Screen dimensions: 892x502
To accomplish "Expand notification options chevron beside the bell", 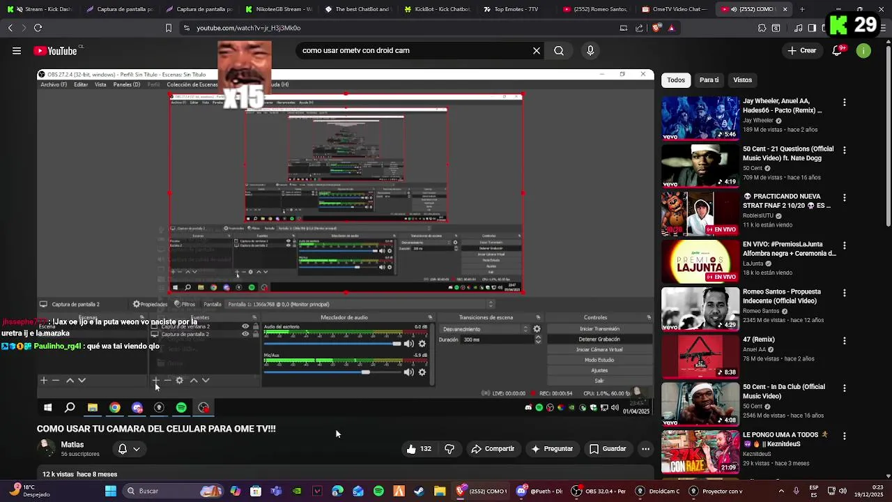I will coord(137,449).
